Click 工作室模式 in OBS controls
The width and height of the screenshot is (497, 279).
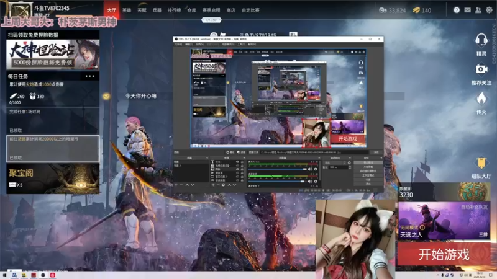pos(368,175)
